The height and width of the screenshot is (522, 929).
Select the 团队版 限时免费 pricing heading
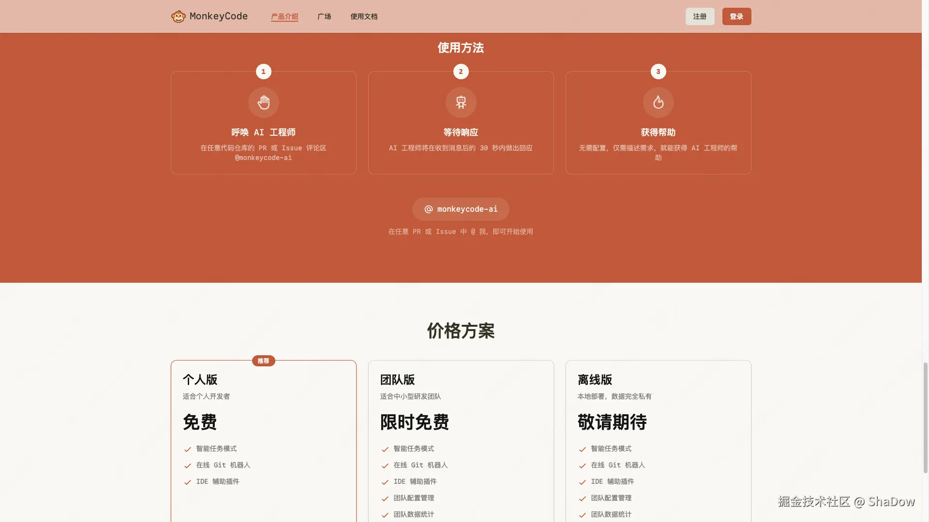pos(415,422)
